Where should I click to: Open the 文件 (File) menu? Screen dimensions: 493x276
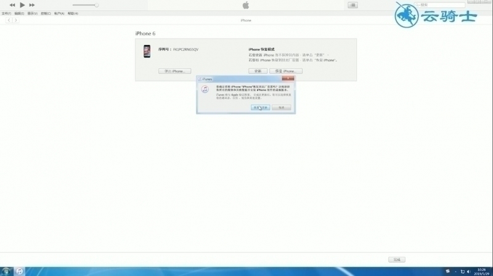pyautogui.click(x=6, y=14)
